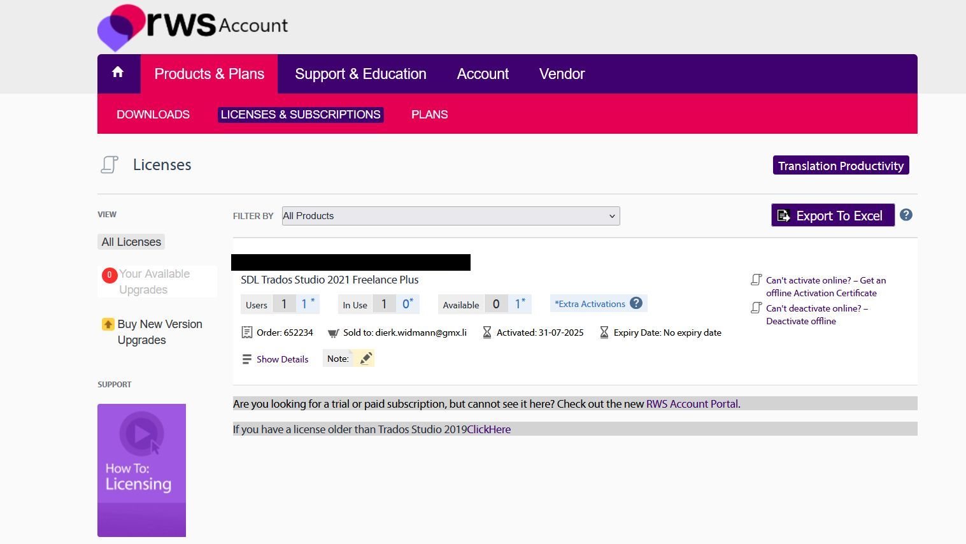Click the hourglass icon next to Activated date
This screenshot has width=966, height=544.
click(x=487, y=332)
